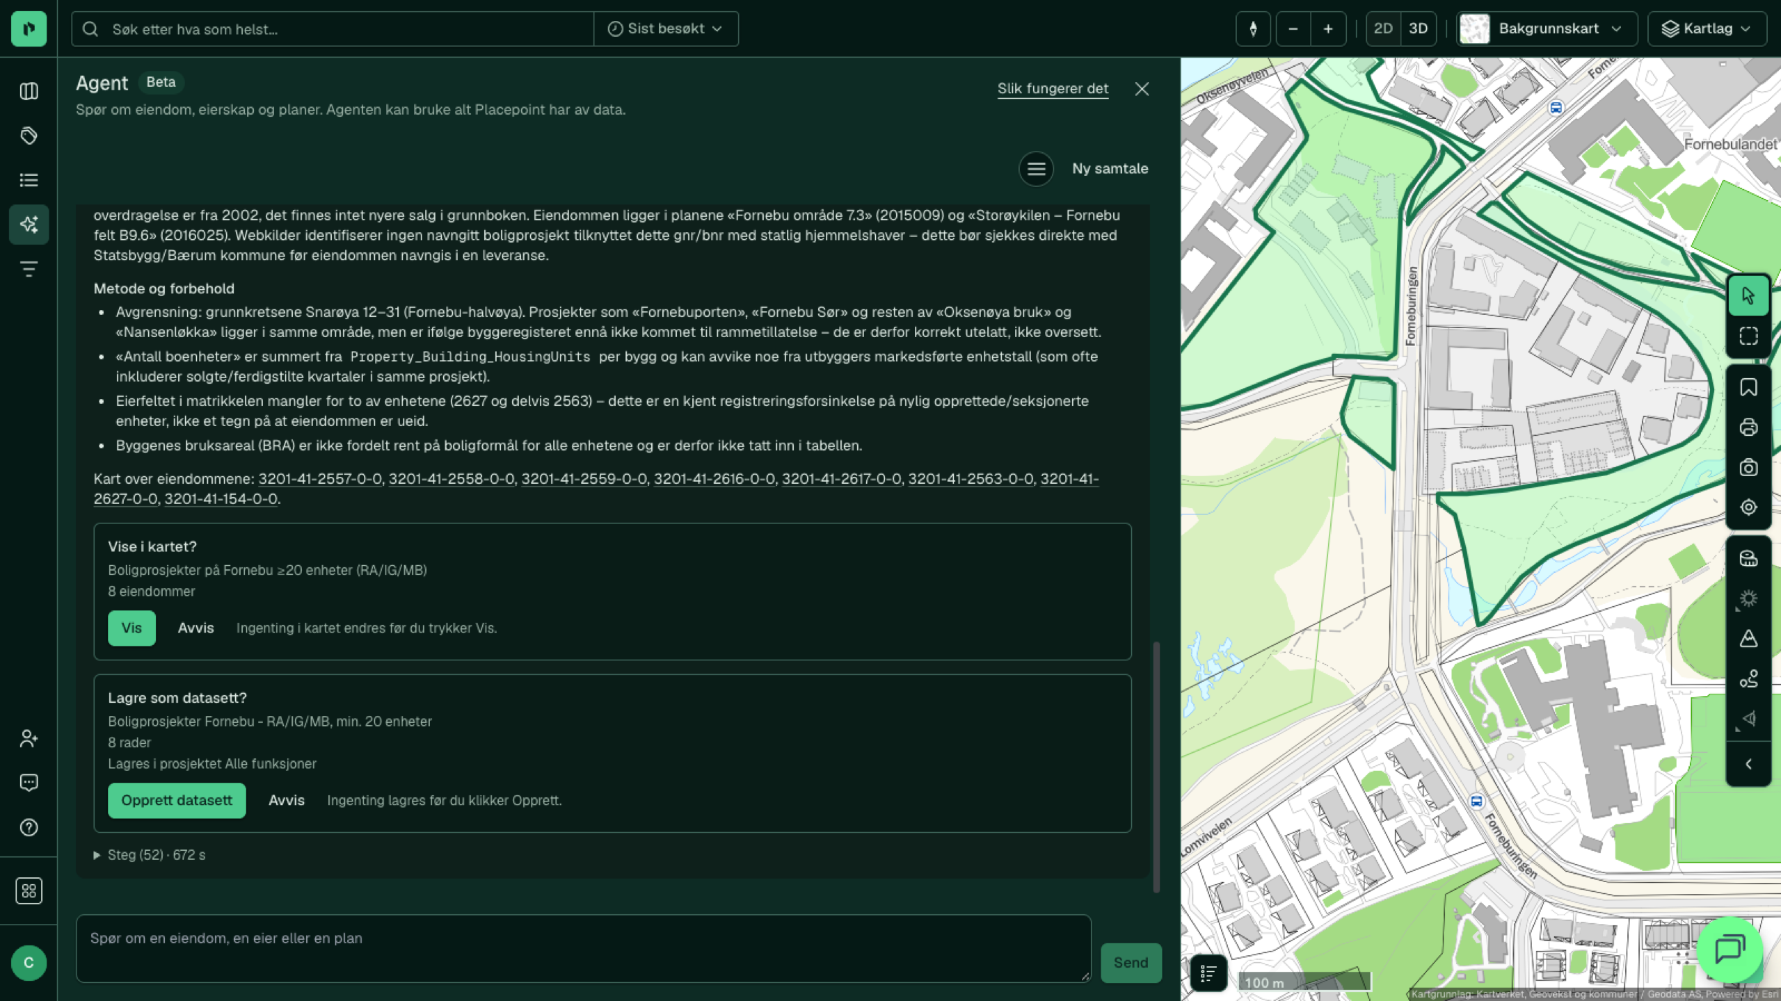
Task: Open the tag icon in left sidebar
Action: (29, 136)
